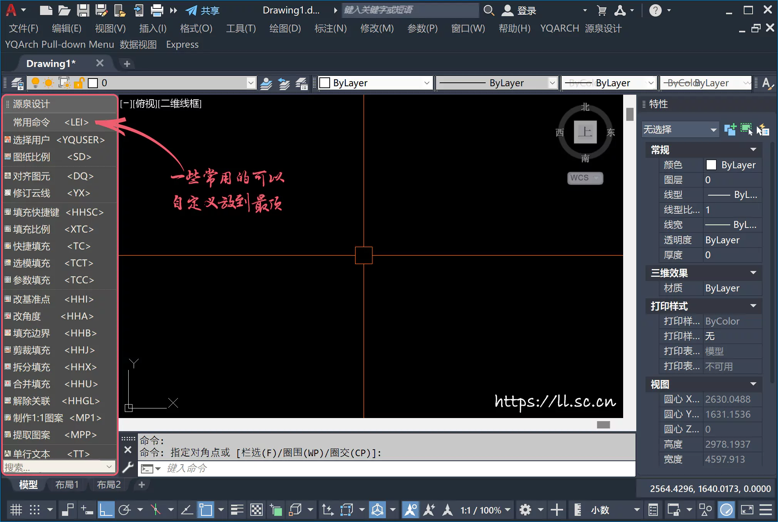
Task: Toggle polar tracking icon
Action: (124, 510)
